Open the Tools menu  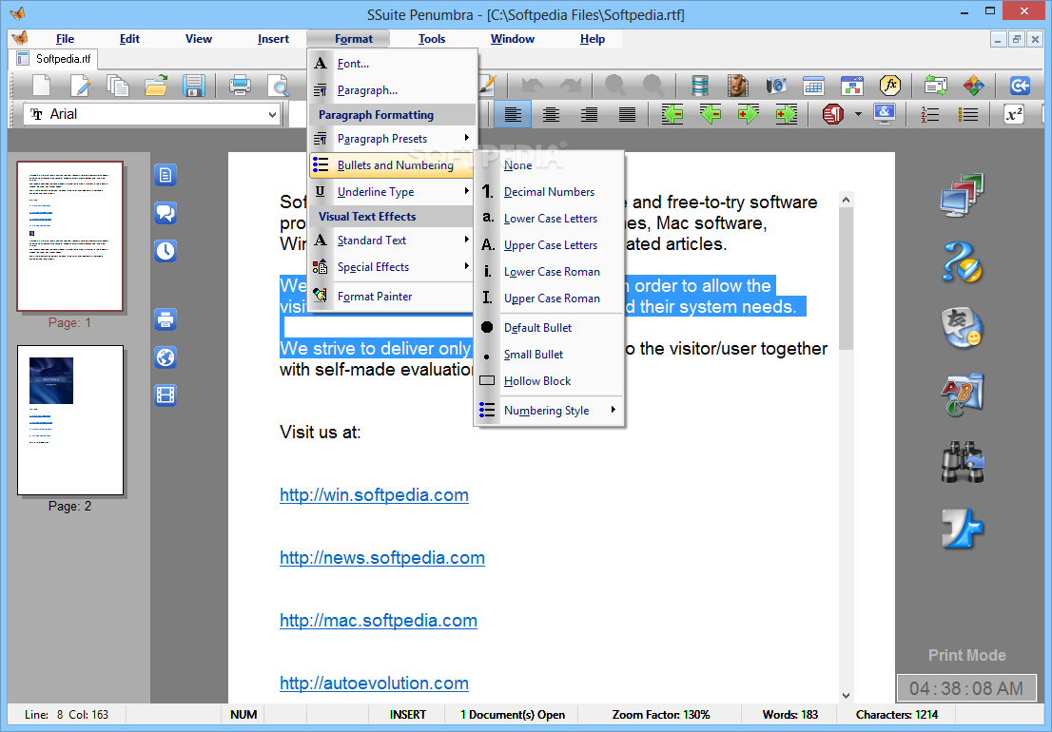click(432, 39)
